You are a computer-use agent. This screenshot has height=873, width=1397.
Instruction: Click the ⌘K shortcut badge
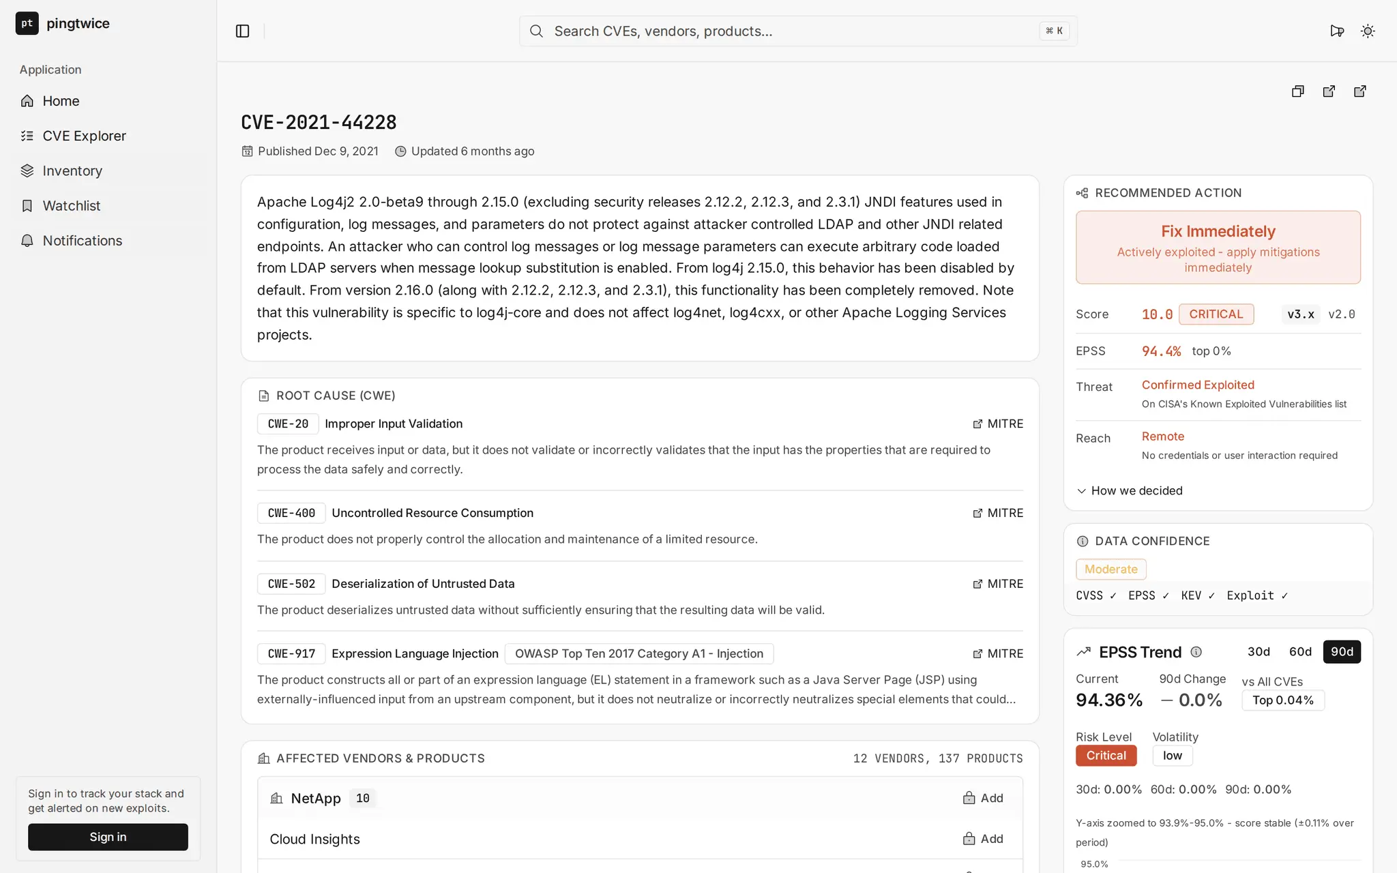tap(1055, 31)
